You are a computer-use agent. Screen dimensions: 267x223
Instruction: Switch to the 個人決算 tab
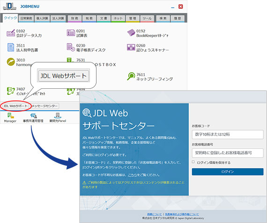(x=42, y=18)
